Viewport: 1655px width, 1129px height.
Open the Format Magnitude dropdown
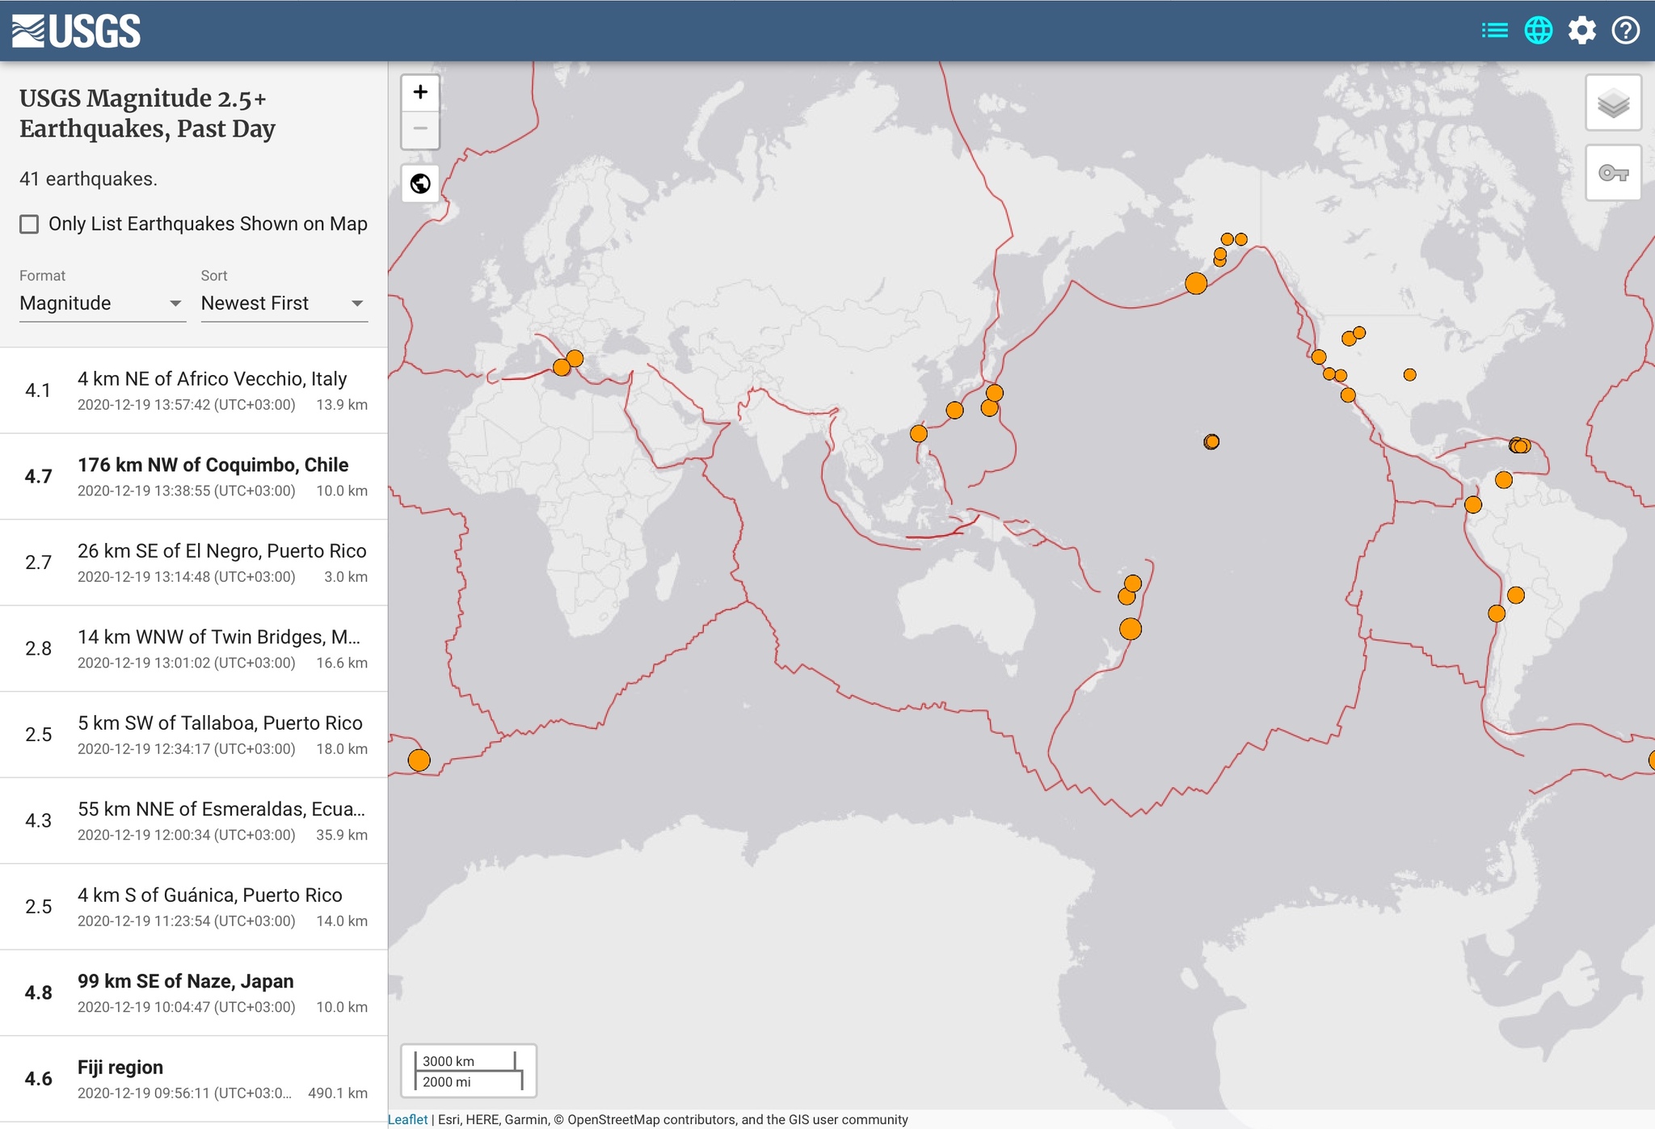(102, 303)
